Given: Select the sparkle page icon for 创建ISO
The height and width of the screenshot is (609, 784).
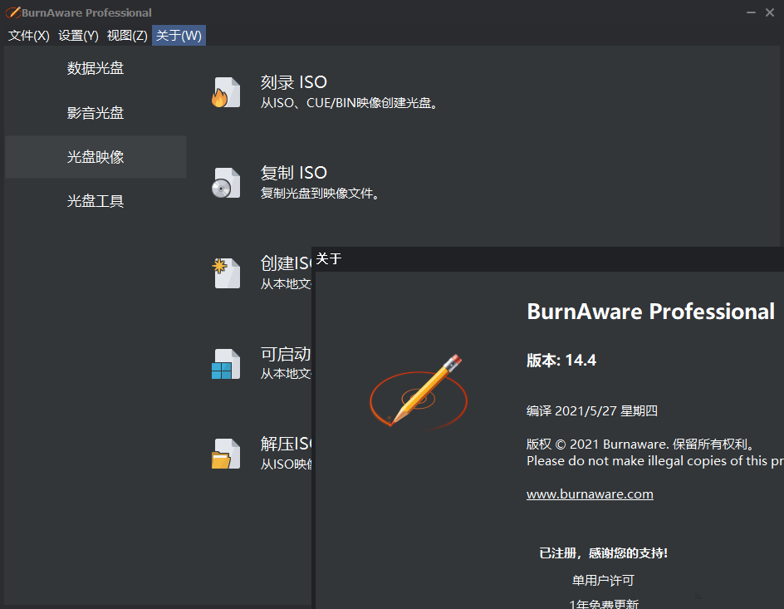Looking at the screenshot, I should 225,273.
